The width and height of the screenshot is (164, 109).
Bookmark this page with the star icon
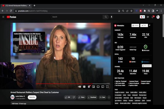[x=131, y=11]
